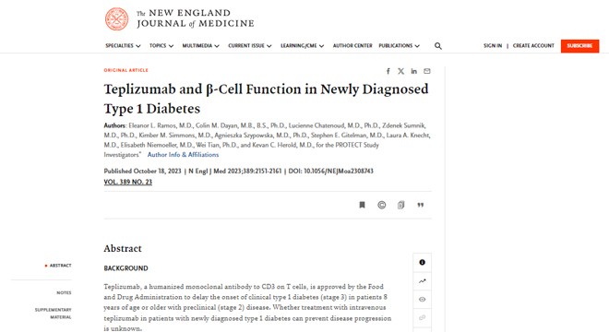
Task: Open Author Info & Affiliations link
Action: click(x=183, y=155)
